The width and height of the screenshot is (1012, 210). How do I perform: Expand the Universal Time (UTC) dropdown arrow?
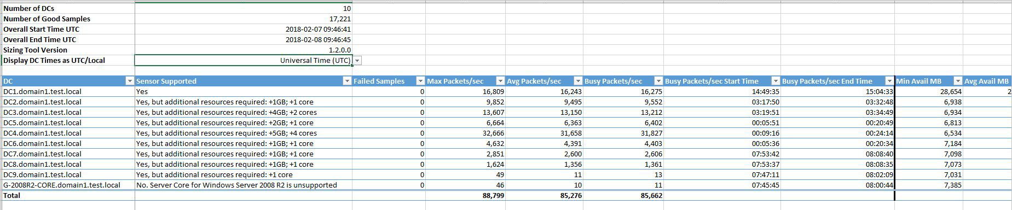click(357, 61)
